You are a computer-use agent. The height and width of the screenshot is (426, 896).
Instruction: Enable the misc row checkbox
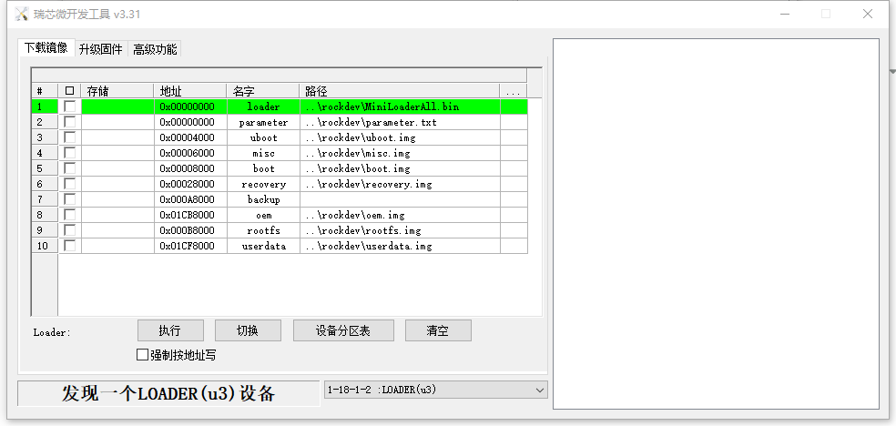(70, 153)
